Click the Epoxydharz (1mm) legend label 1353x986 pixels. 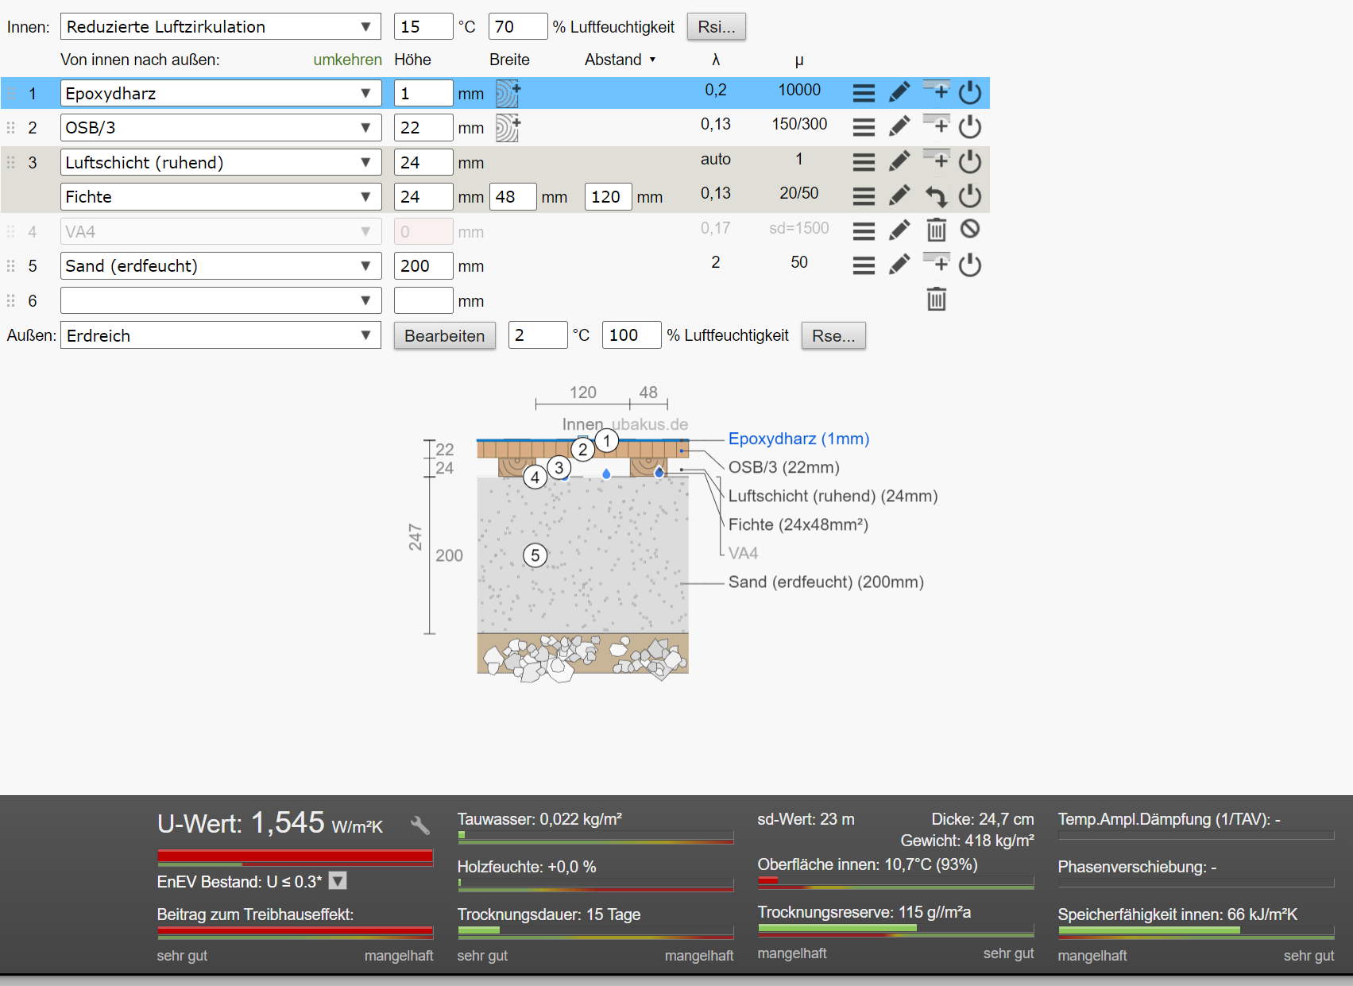(x=798, y=439)
